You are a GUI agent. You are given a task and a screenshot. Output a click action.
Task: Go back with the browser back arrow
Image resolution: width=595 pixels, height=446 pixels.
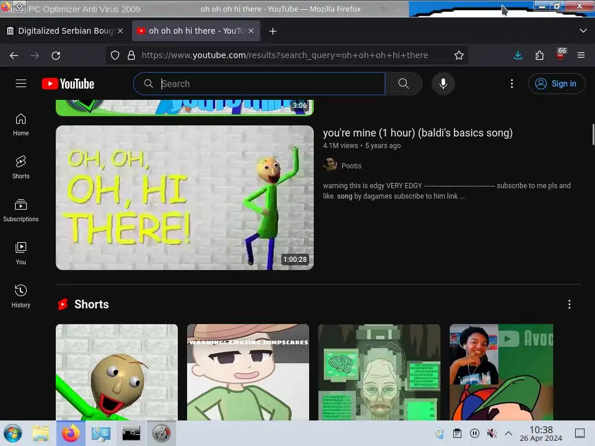coord(14,55)
